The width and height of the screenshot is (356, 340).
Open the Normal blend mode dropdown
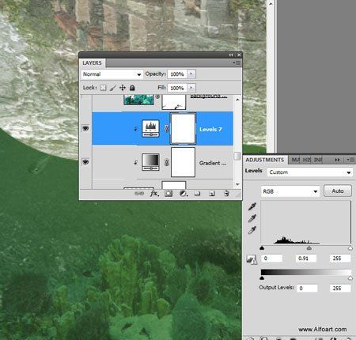(112, 74)
